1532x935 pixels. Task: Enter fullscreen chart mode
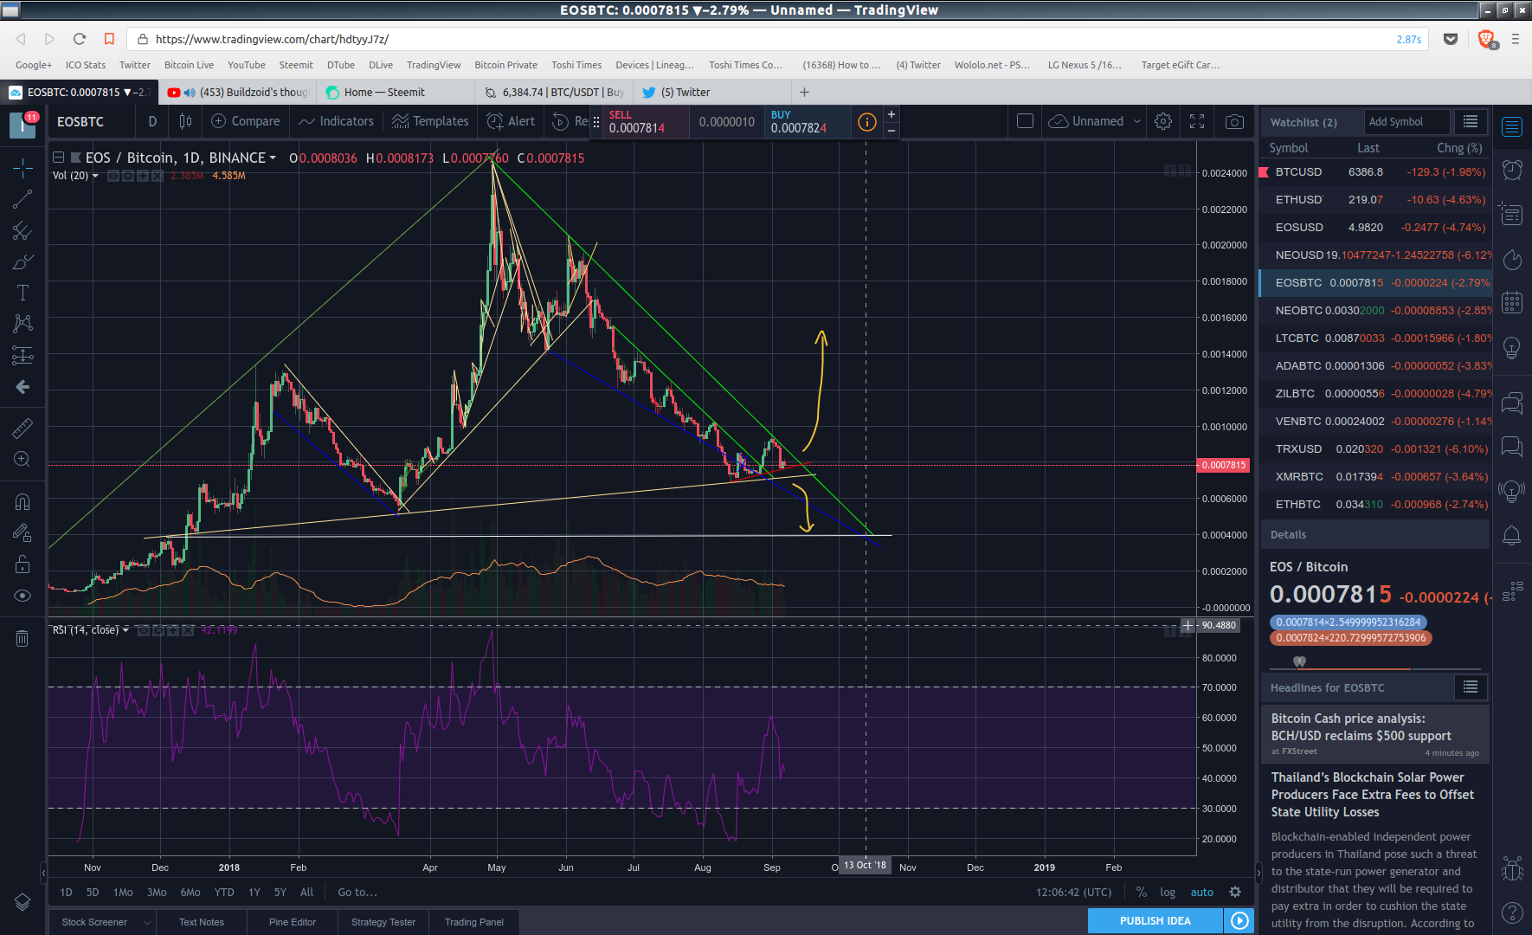click(x=1197, y=121)
